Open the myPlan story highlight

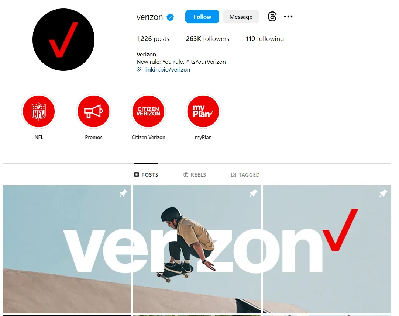203,111
